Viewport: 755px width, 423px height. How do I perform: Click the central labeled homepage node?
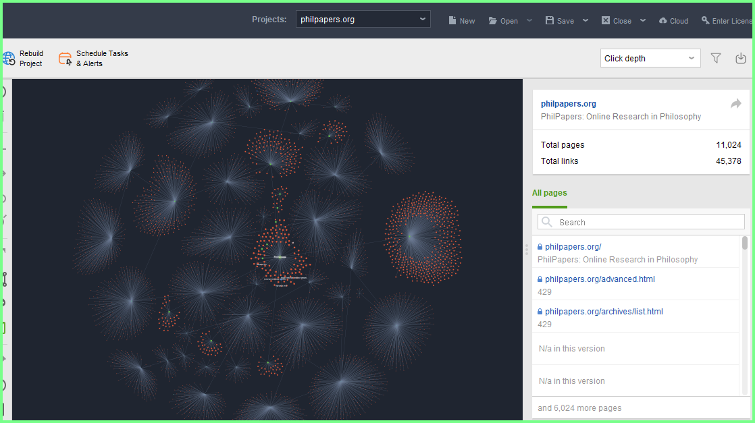(280, 257)
